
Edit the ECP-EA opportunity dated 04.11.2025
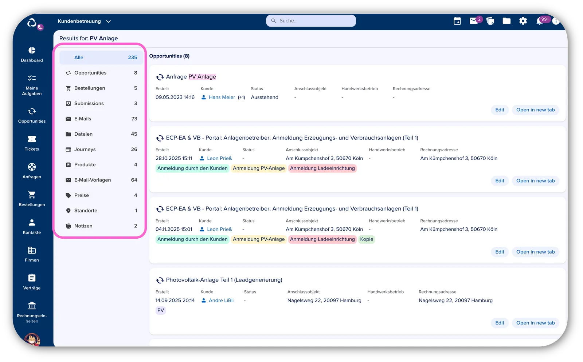[500, 252]
